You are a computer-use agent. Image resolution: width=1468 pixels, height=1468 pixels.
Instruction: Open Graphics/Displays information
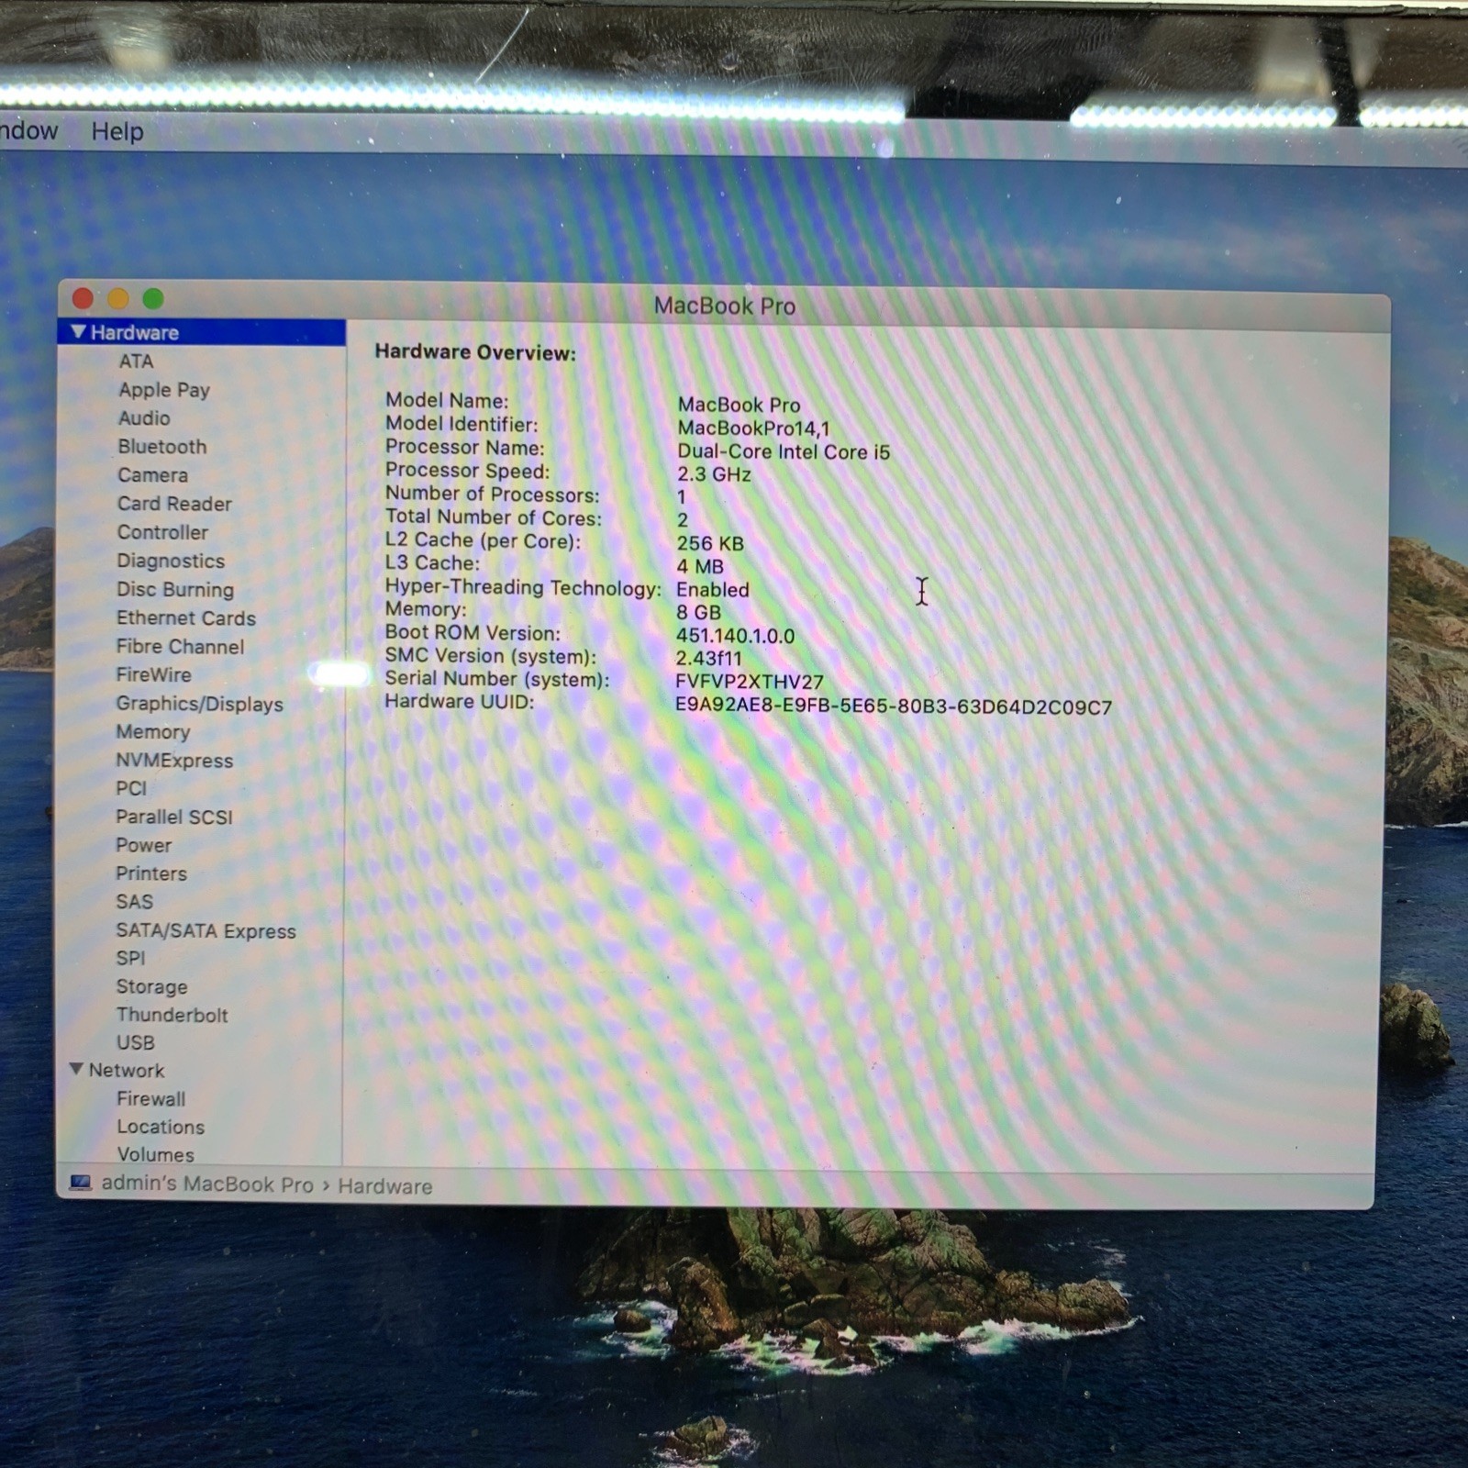(199, 704)
